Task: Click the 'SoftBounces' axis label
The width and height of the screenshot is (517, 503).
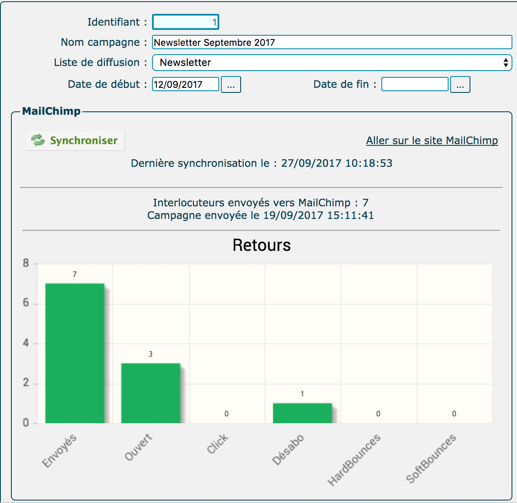Action: pos(431,458)
